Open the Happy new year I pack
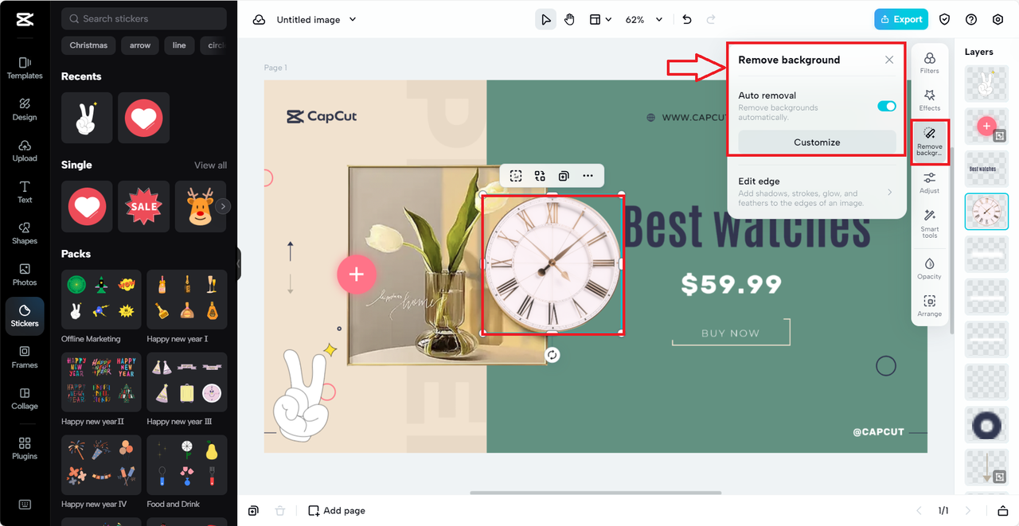This screenshot has height=526, width=1019. pyautogui.click(x=187, y=299)
